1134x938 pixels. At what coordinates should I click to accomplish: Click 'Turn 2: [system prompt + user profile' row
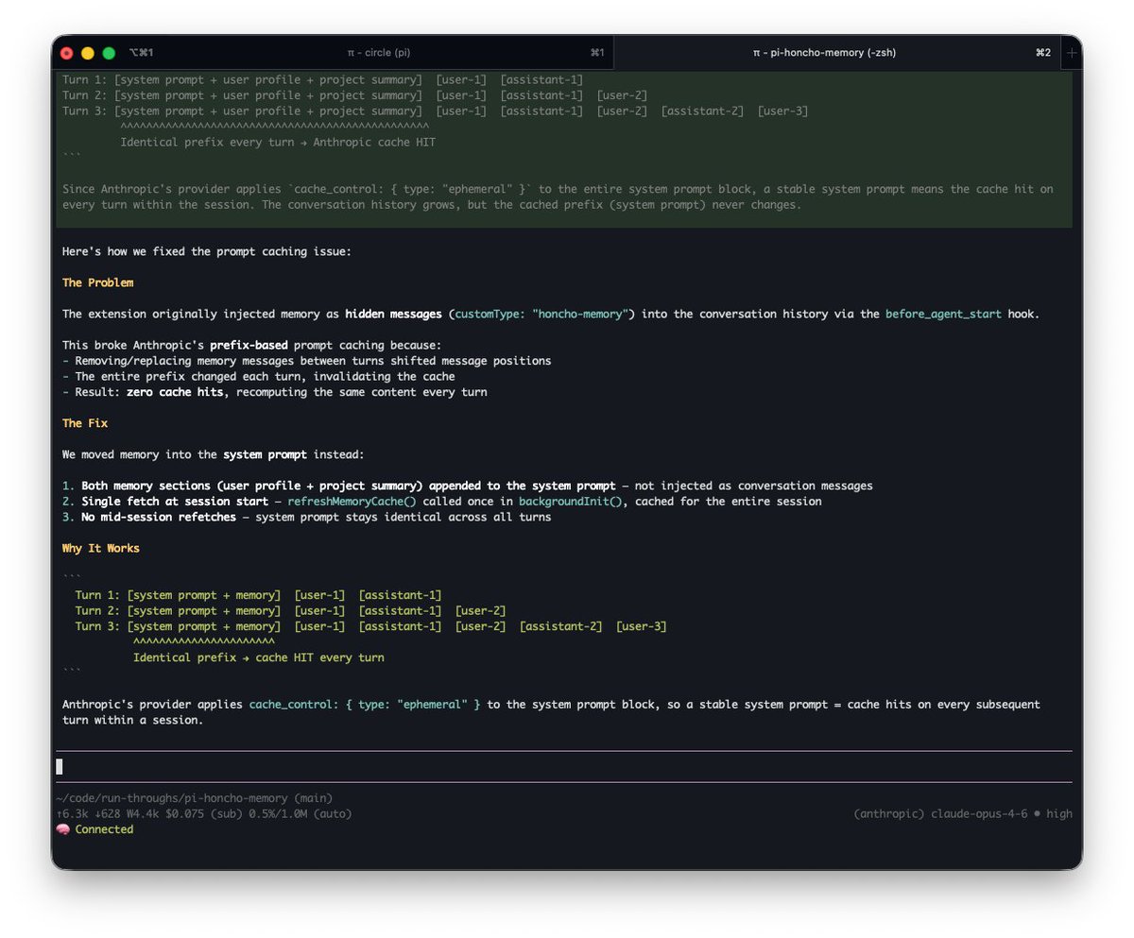tap(354, 95)
